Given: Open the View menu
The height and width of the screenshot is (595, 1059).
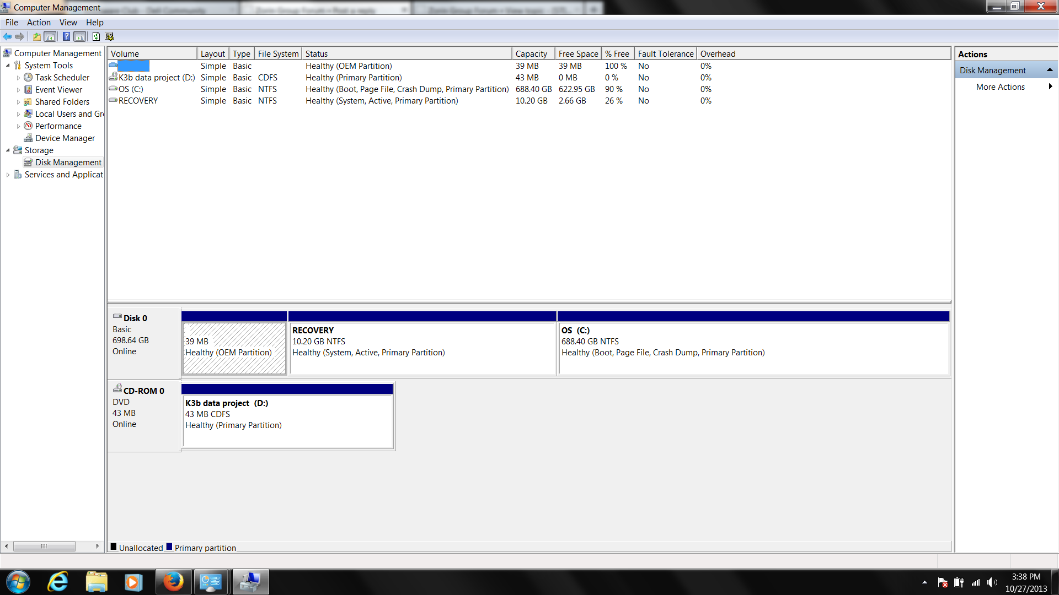Looking at the screenshot, I should 68,23.
